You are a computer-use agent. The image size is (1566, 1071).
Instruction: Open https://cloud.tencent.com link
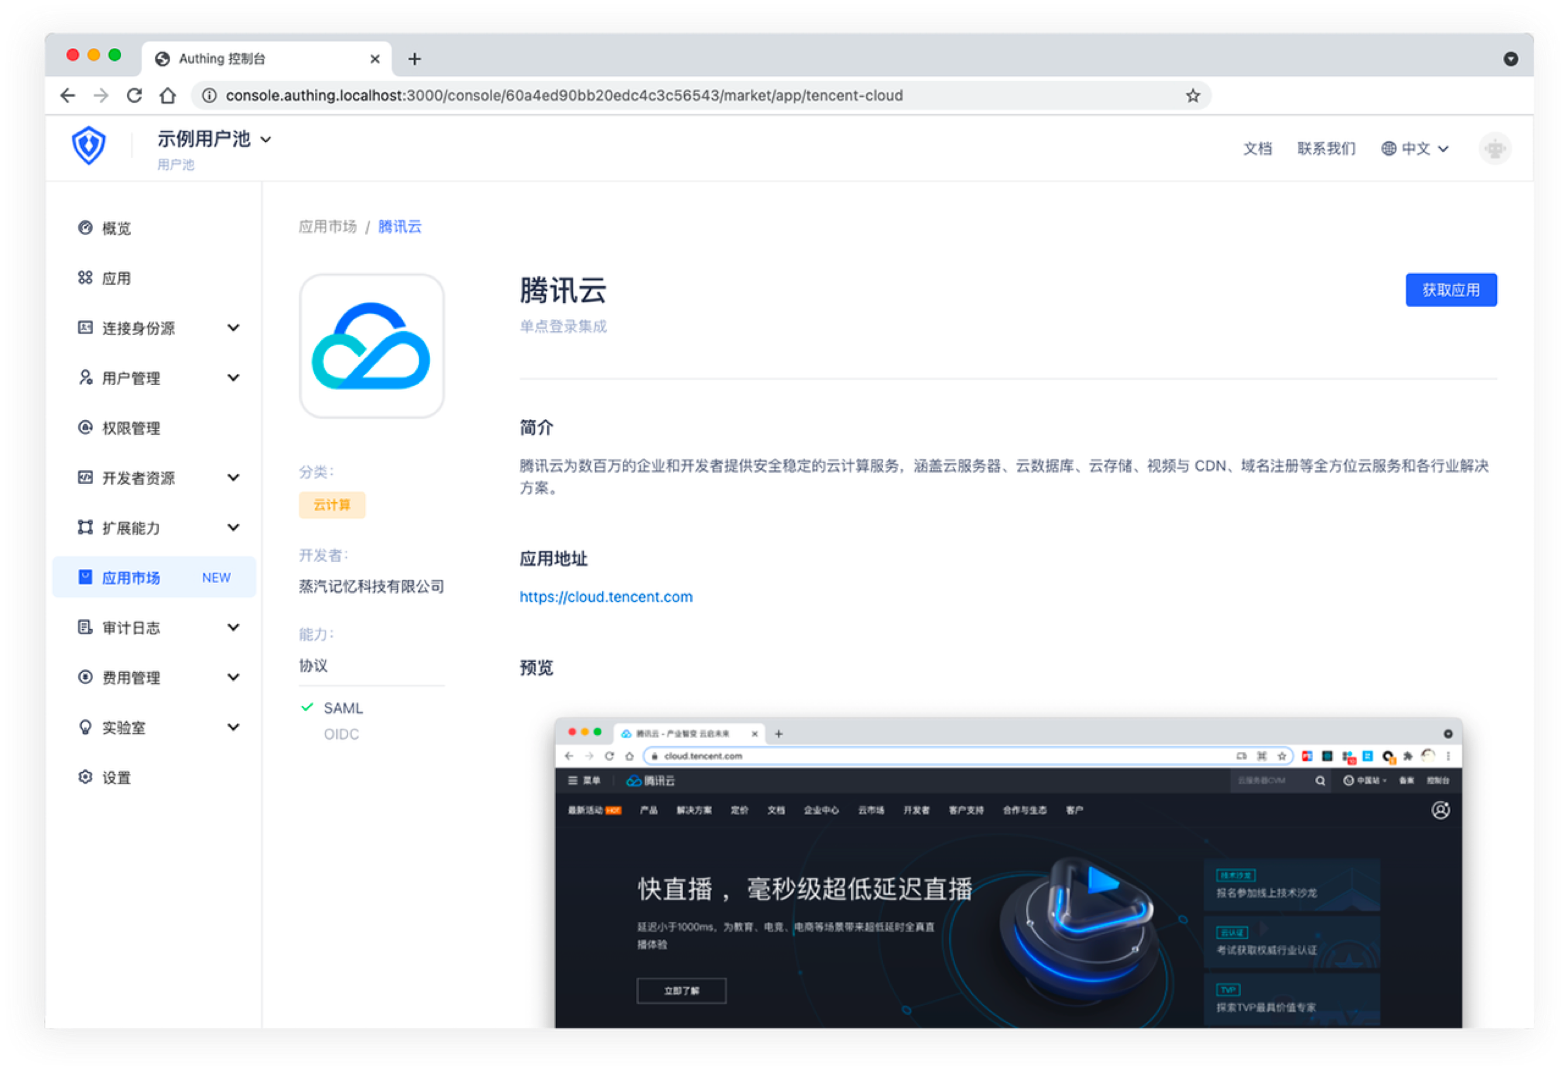point(606,596)
